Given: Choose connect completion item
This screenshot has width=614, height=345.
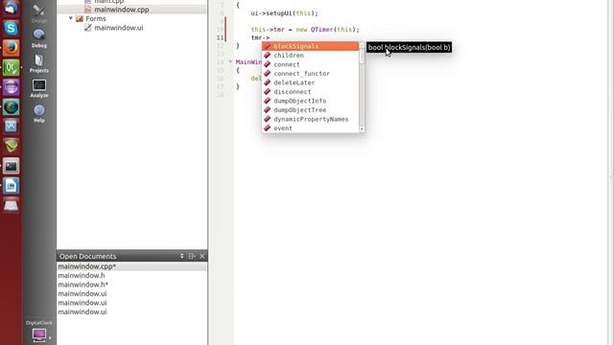Looking at the screenshot, I should [x=310, y=64].
